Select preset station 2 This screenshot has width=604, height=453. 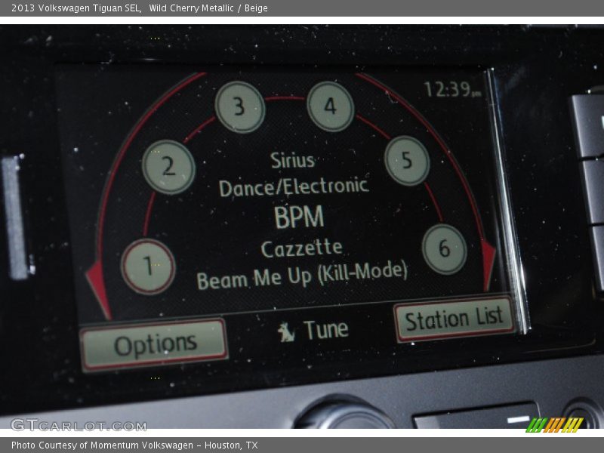click(168, 167)
